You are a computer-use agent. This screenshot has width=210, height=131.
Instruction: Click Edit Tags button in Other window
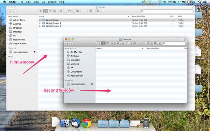click(x=77, y=11)
